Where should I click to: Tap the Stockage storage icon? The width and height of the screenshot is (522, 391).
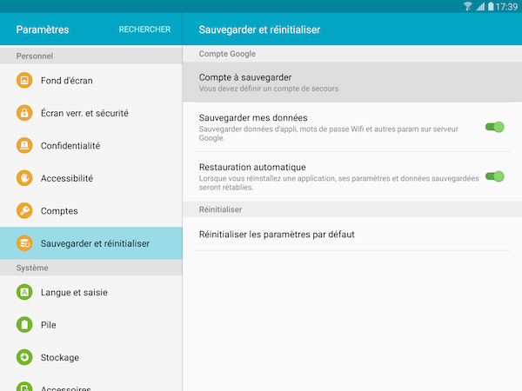click(x=24, y=357)
